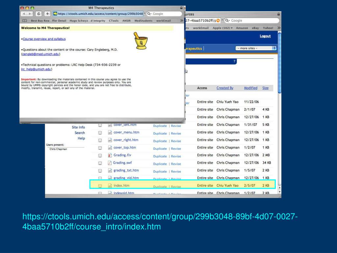Check the box for cover_menu.htm

[100, 133]
